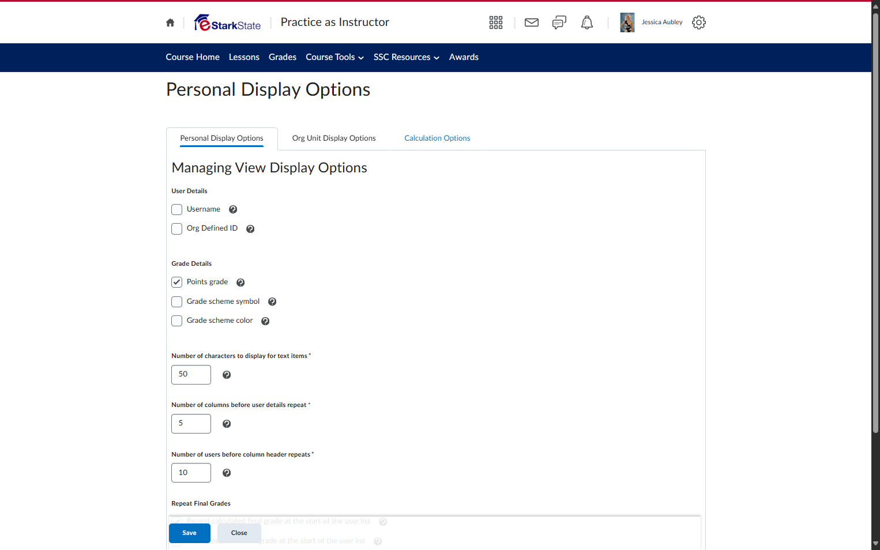The height and width of the screenshot is (550, 880).
Task: Enable Grade scheme color checkbox
Action: point(177,321)
